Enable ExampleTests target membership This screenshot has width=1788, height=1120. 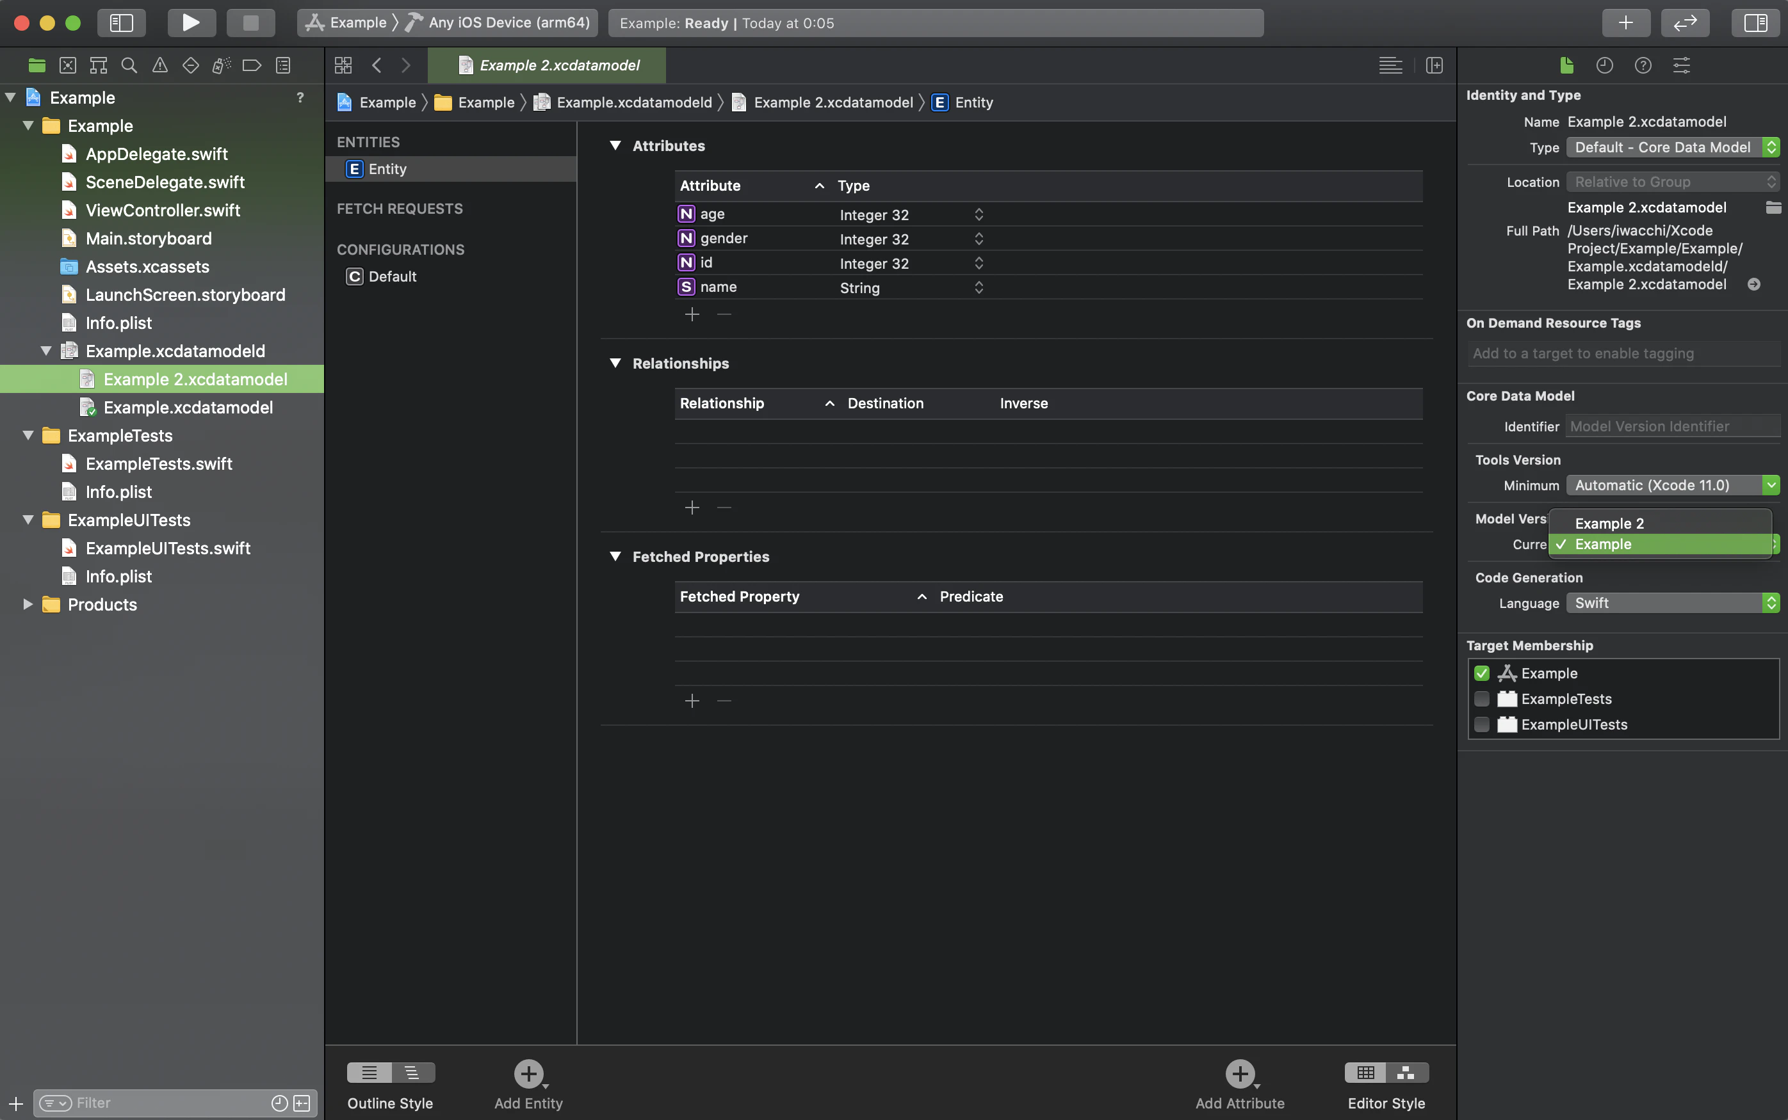1481,698
